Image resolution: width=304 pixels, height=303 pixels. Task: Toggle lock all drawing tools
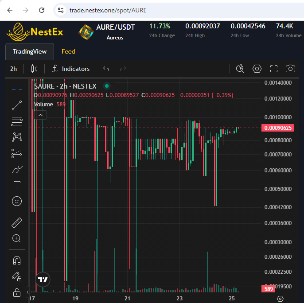coord(17,292)
